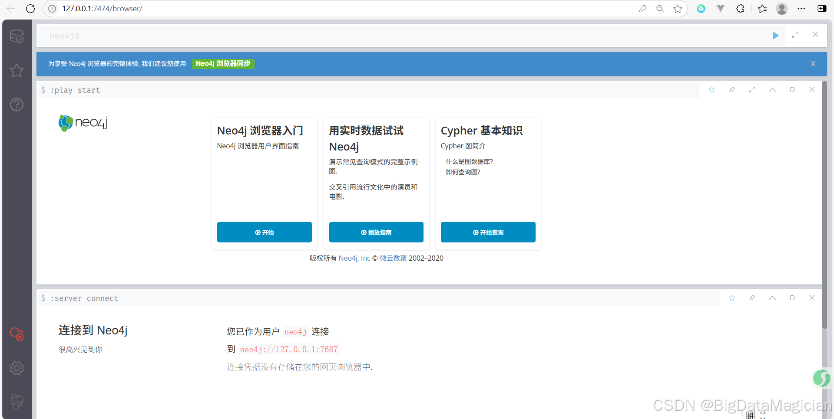Open the browser sync cloud icon
The width and height of the screenshot is (834, 419).
pos(17,334)
